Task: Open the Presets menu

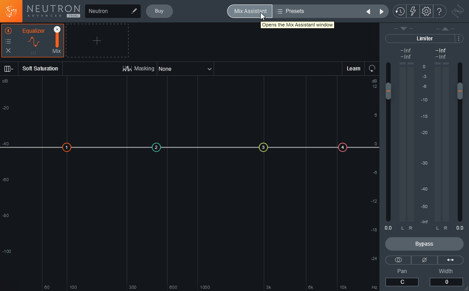Action: (290, 11)
